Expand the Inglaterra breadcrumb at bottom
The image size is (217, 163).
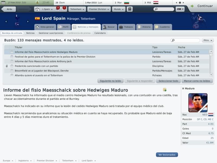click(x=25, y=161)
